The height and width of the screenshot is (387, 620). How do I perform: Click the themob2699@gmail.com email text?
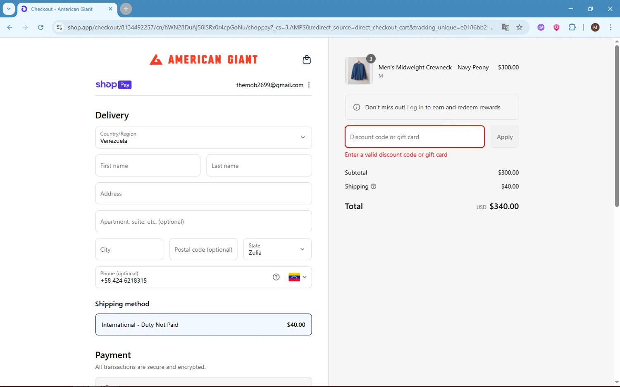270,85
